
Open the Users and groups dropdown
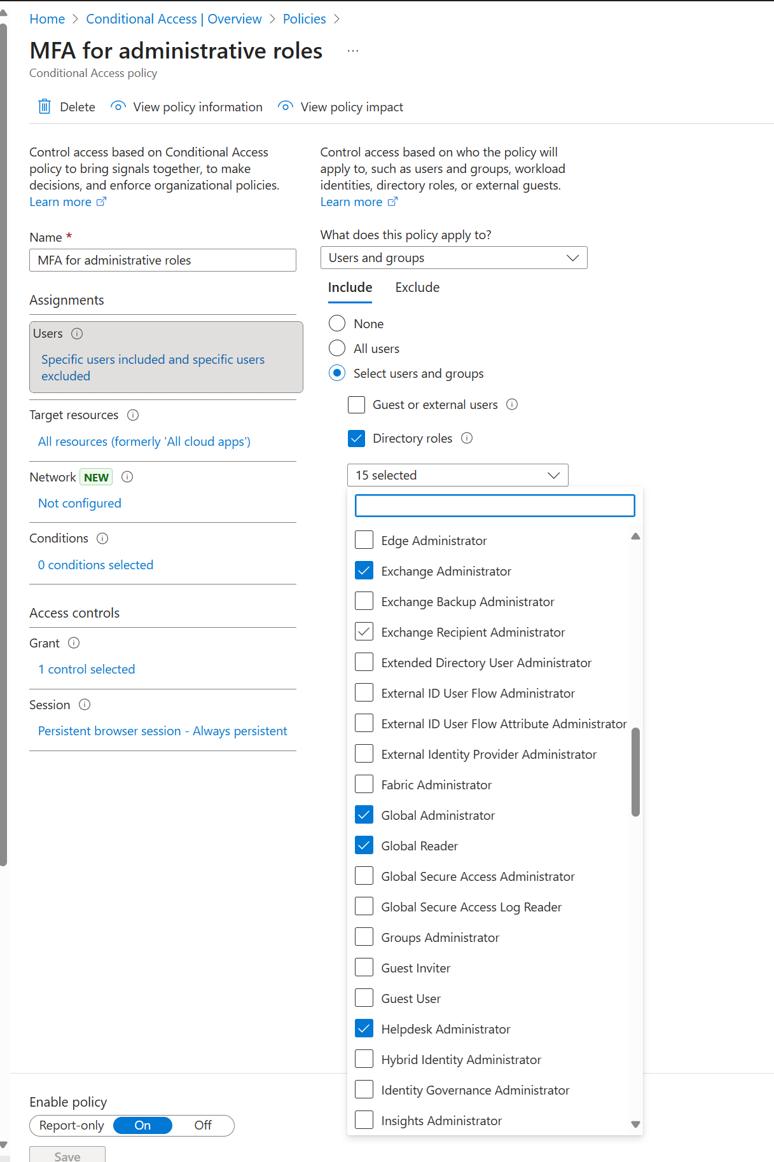coord(453,258)
